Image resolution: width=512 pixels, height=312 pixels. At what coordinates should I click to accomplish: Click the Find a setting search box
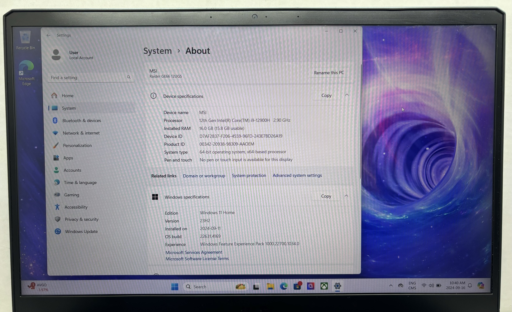click(91, 77)
